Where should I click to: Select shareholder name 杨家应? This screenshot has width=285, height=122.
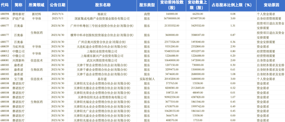(x=102, y=14)
